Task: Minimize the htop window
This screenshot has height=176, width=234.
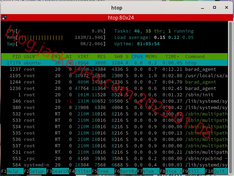Action: [202, 8]
